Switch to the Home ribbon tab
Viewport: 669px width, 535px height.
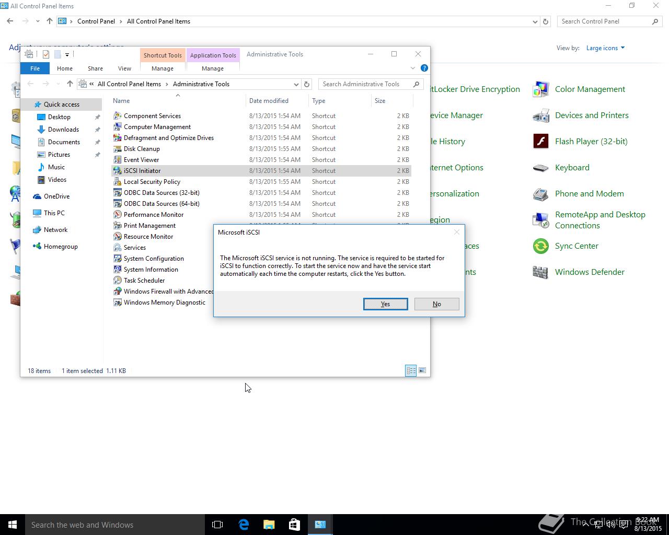coord(65,68)
